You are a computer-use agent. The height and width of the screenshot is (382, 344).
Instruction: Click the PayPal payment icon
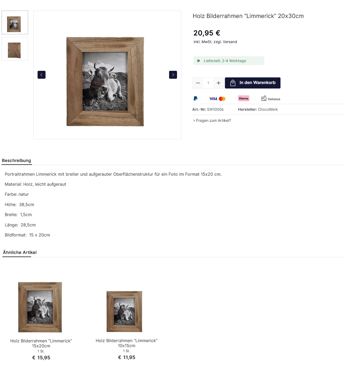[196, 99]
